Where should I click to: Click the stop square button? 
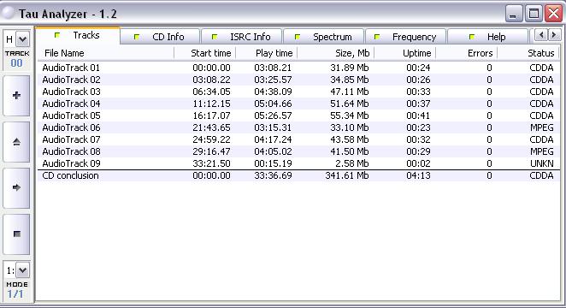[x=16, y=234]
